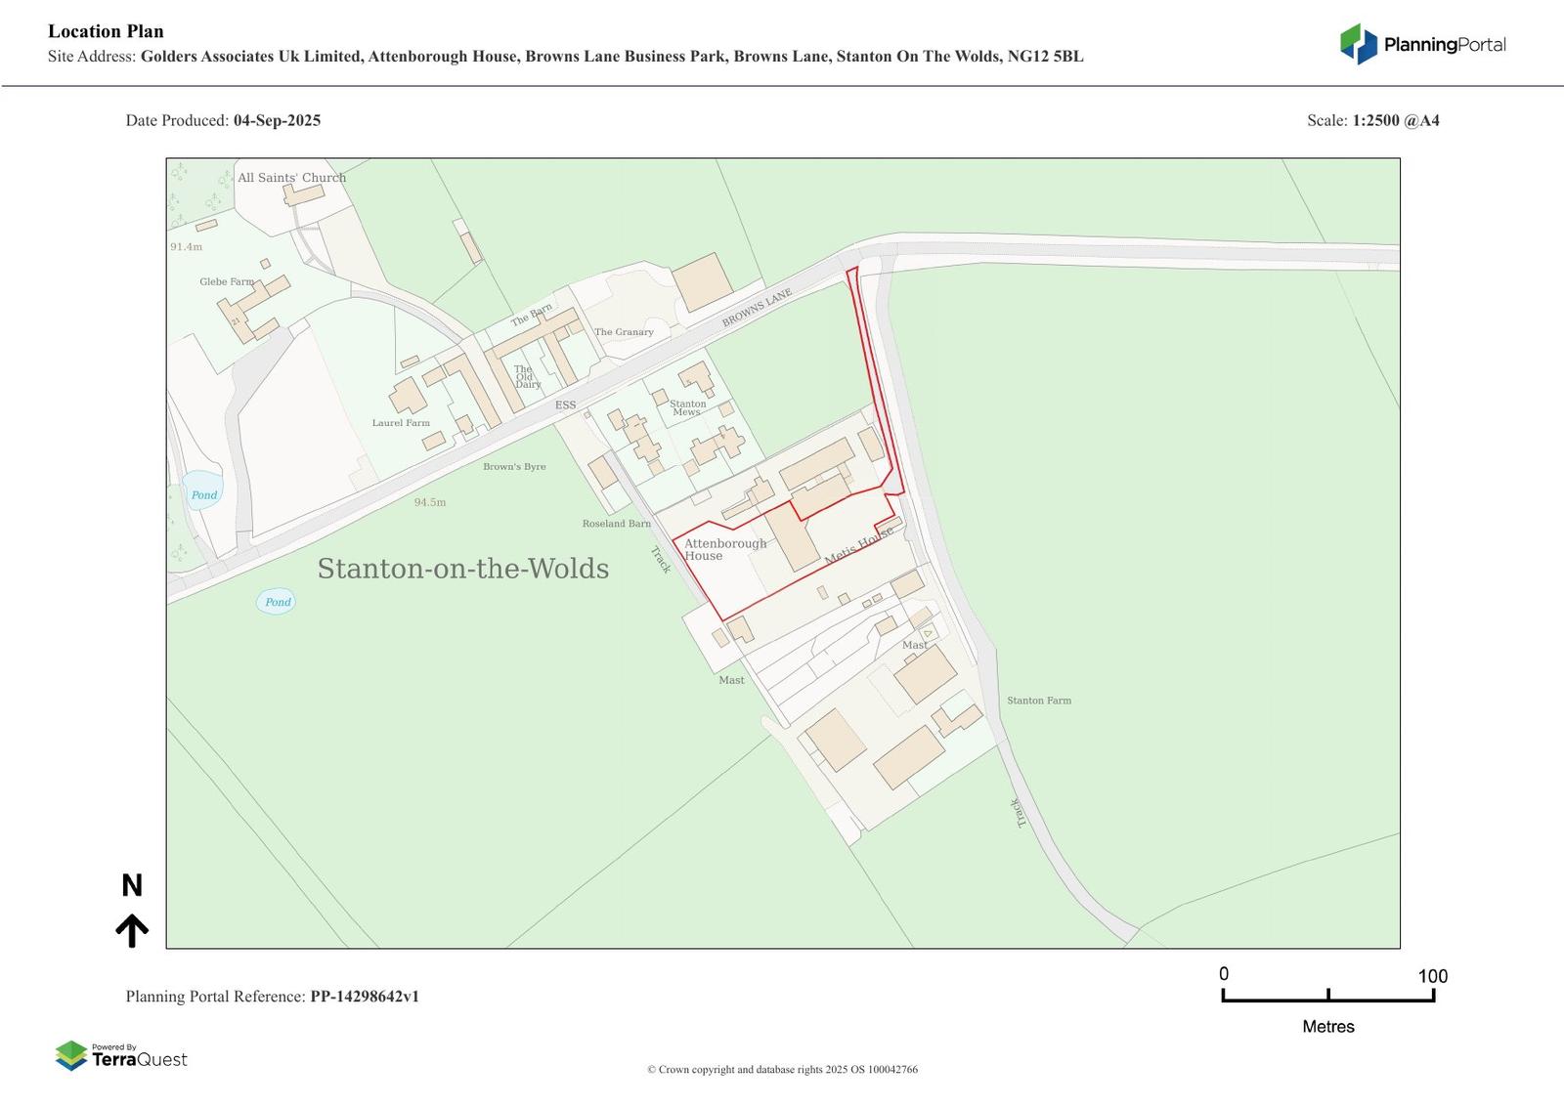Click the Attenborough House label
This screenshot has height=1106, width=1564.
point(724,549)
